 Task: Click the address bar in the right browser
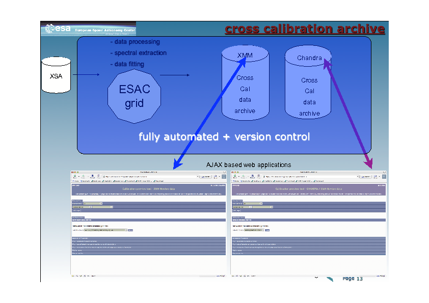point(310,177)
